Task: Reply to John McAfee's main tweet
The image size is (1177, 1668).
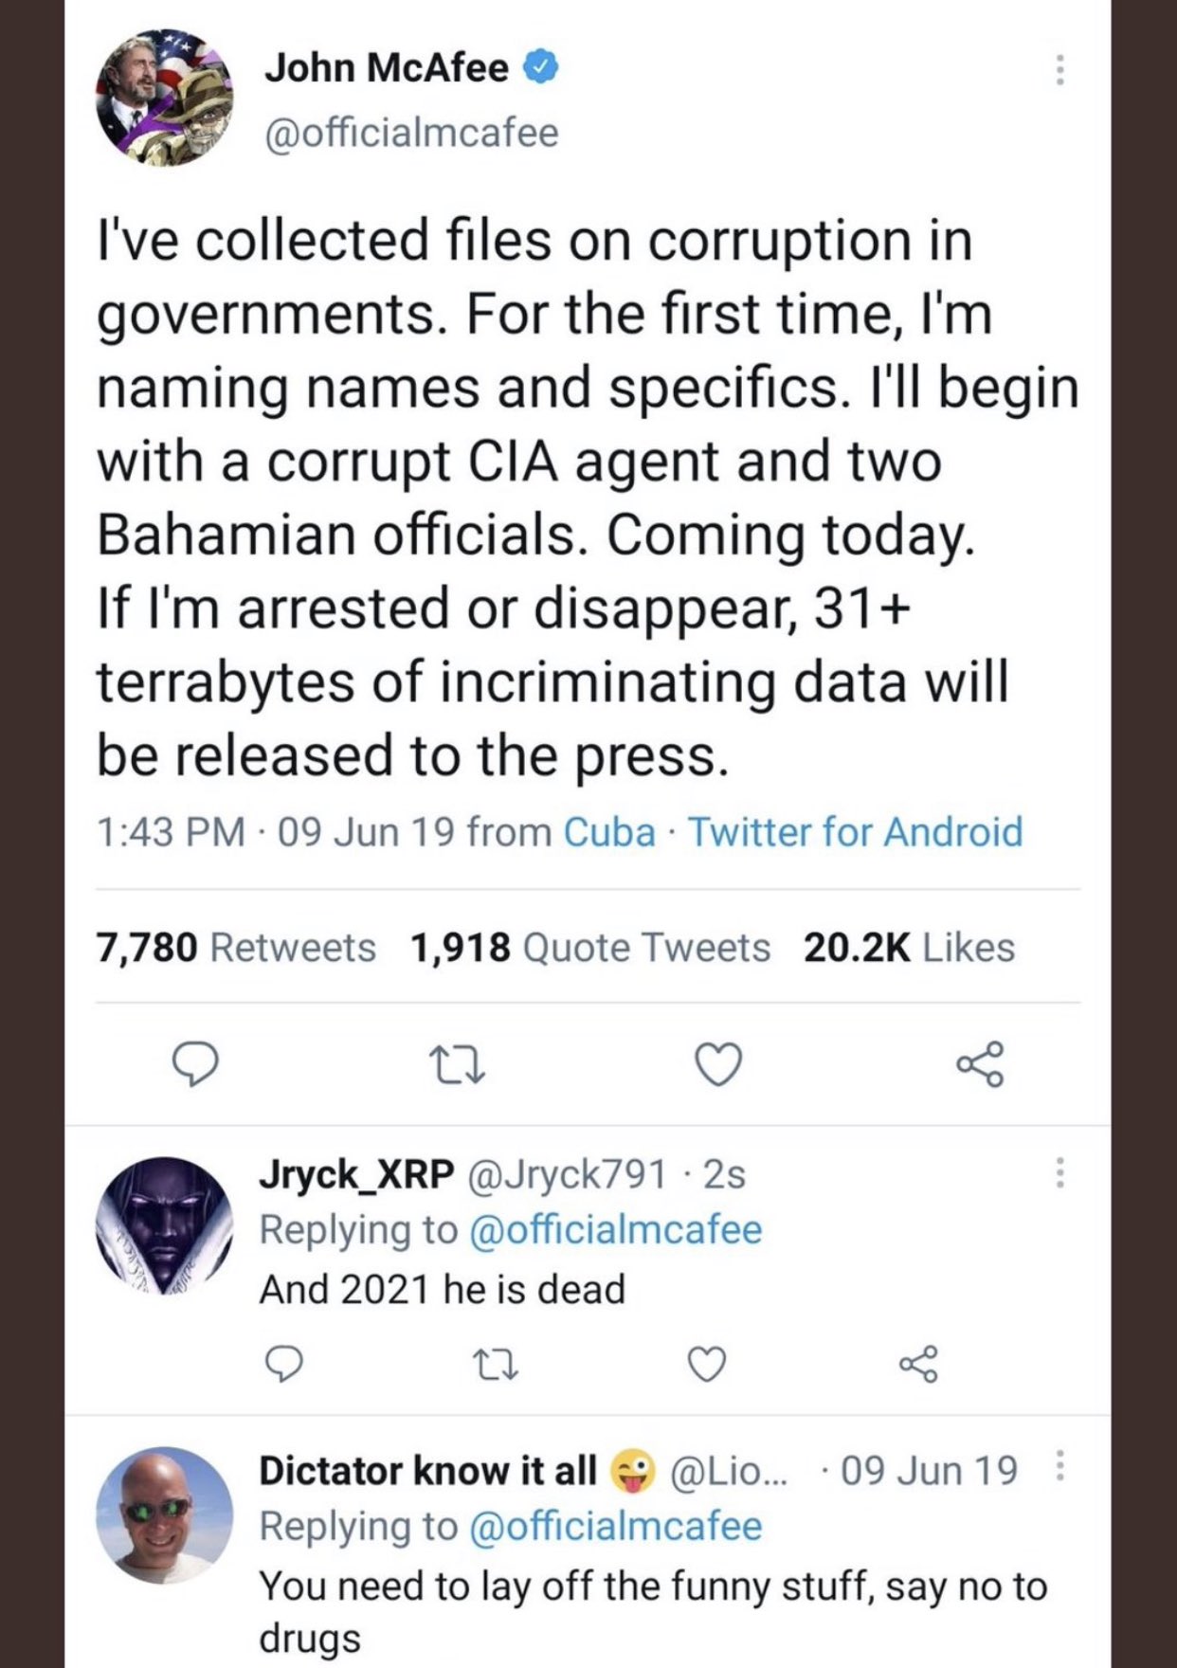Action: (194, 1064)
